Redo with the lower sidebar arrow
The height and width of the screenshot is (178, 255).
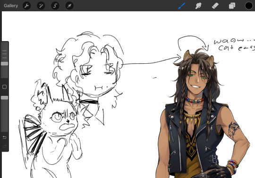pos(5,146)
